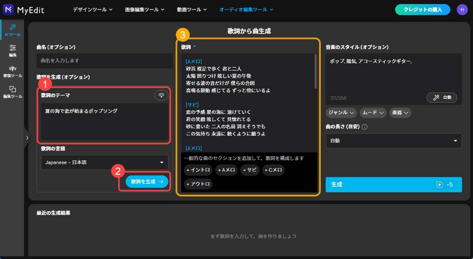Click the 歌詞のテーマ text area
The height and width of the screenshot is (259, 473).
[104, 121]
